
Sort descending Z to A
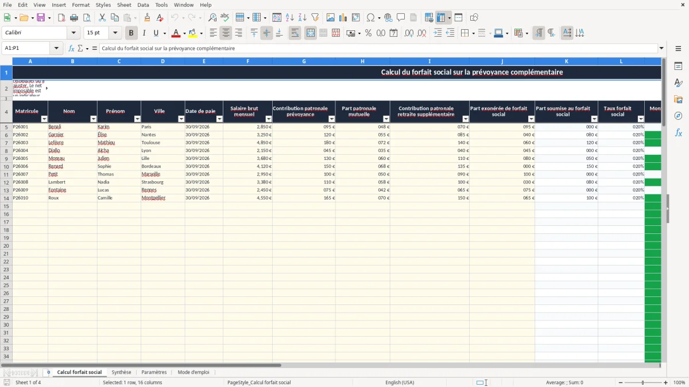pos(303,18)
